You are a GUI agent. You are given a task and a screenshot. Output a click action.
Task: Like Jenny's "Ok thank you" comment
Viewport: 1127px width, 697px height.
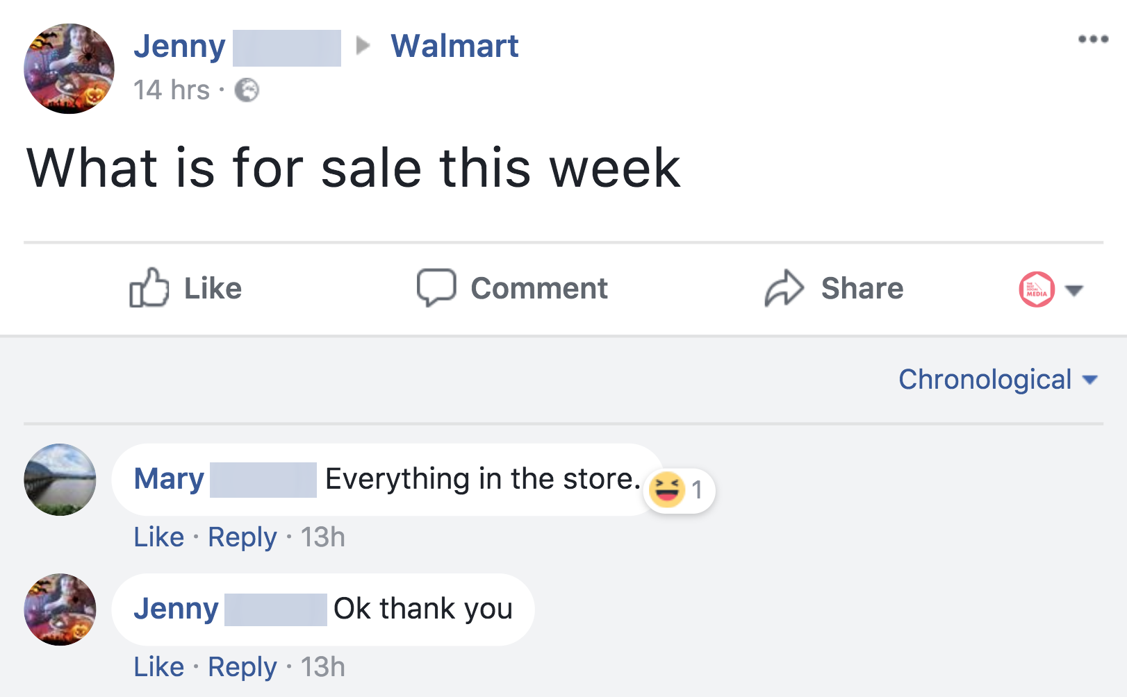(158, 667)
